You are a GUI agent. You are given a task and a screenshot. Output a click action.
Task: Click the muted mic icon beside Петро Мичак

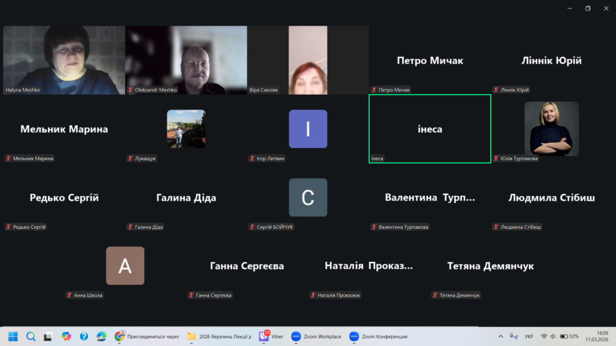374,90
